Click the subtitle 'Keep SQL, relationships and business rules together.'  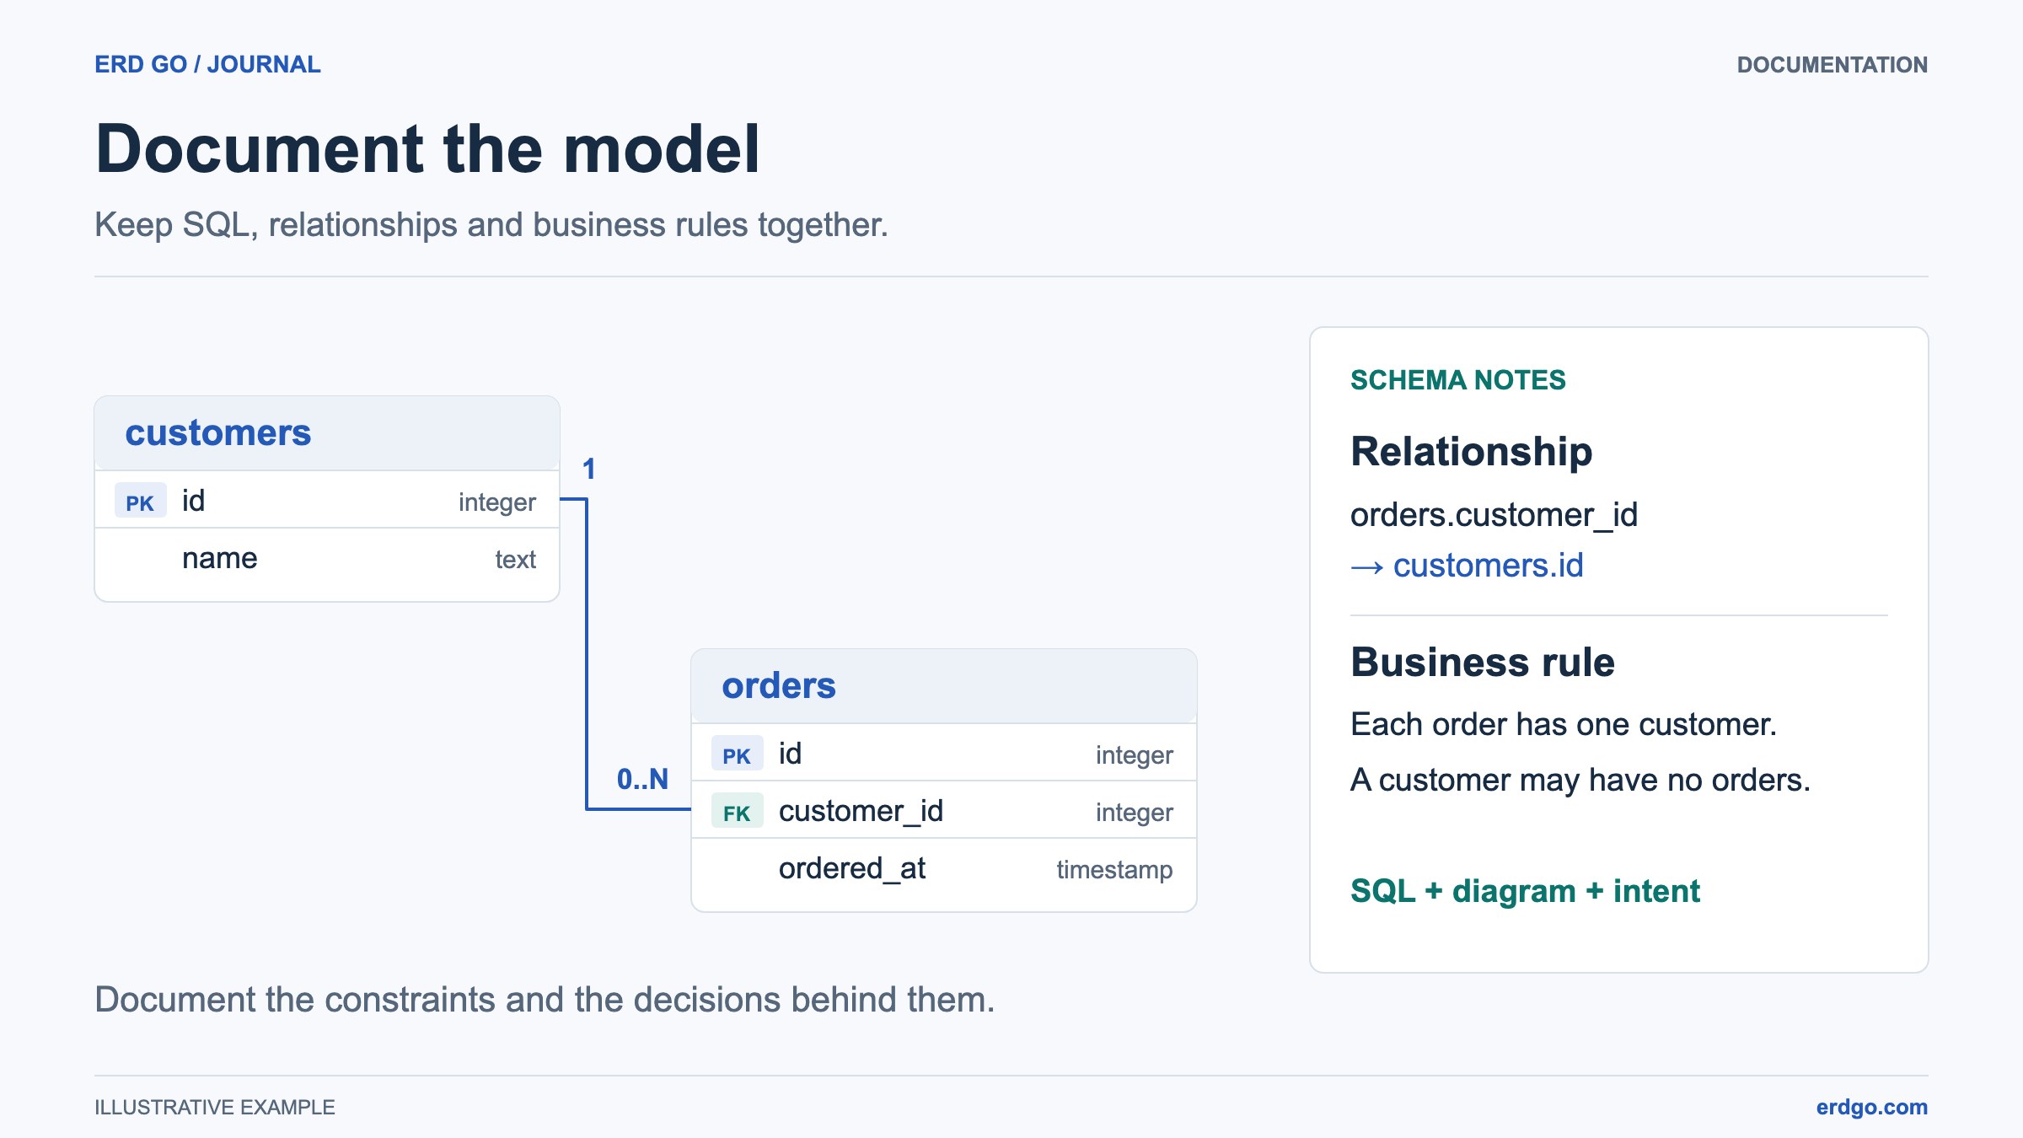[x=491, y=225]
